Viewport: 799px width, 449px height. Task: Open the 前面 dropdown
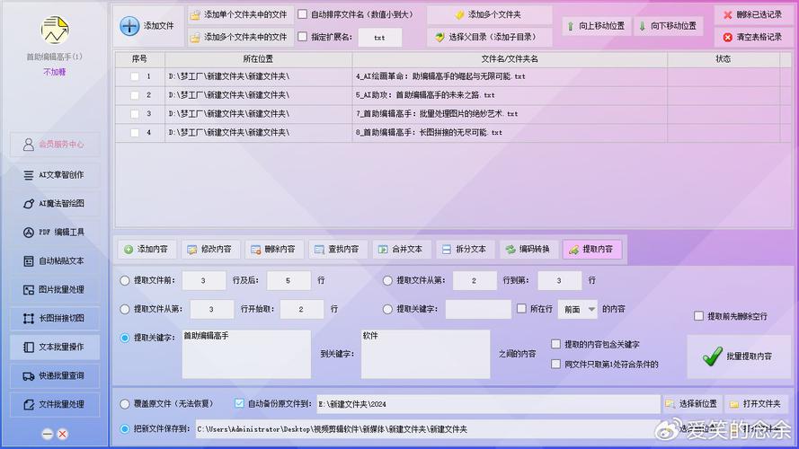coord(578,310)
